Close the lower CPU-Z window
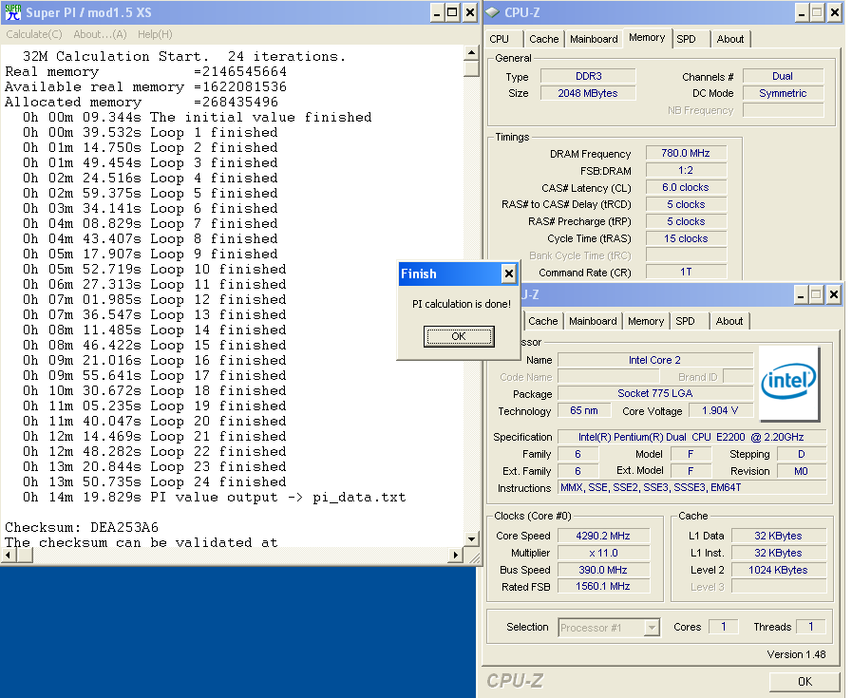Screen dimensions: 852x698 [833, 295]
